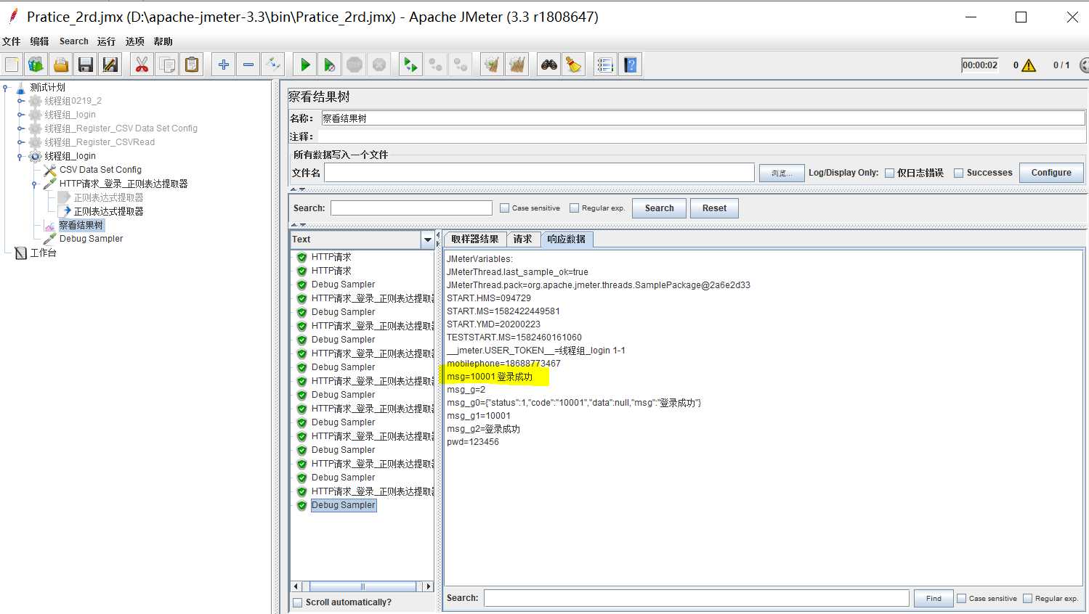This screenshot has height=614, width=1089.
Task: Collapse all nodes with minus icon
Action: pos(248,65)
